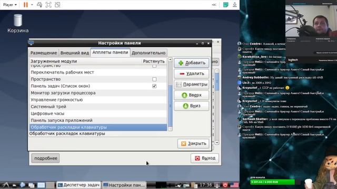
Task: Select Переключатель рабочих мест row
Action: pyautogui.click(x=98, y=72)
